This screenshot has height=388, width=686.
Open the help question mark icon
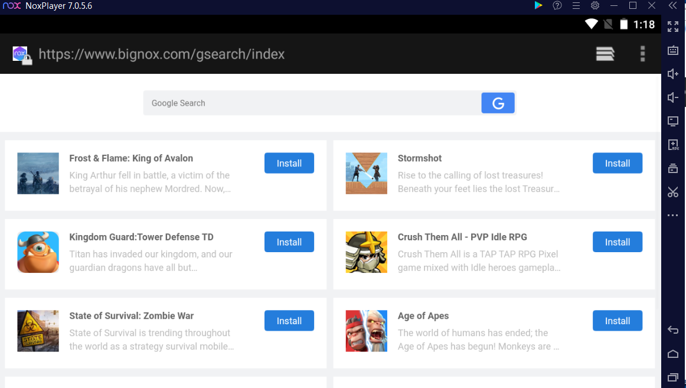557,6
